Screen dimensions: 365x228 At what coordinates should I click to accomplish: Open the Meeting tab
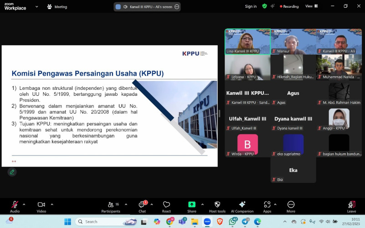pyautogui.click(x=57, y=7)
